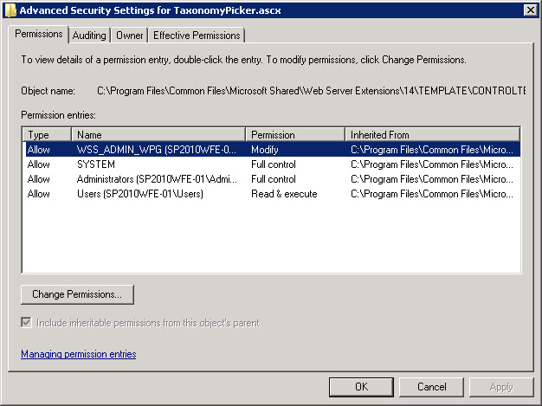Open the Auditing tab
The height and width of the screenshot is (406, 542).
pos(89,35)
